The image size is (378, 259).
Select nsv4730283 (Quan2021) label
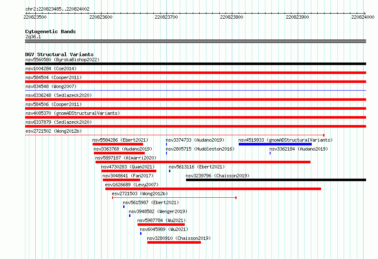128,167
